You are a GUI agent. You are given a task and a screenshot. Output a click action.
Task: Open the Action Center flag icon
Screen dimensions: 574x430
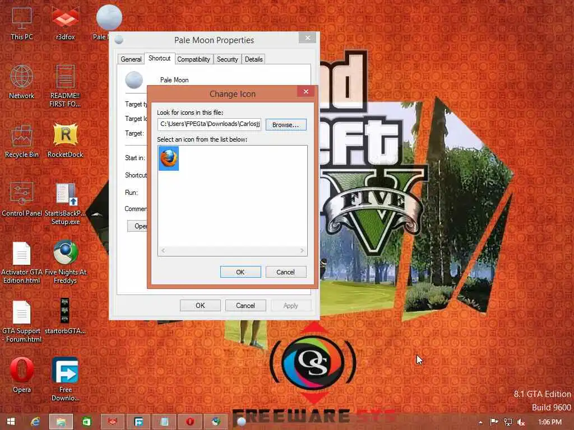coord(494,422)
